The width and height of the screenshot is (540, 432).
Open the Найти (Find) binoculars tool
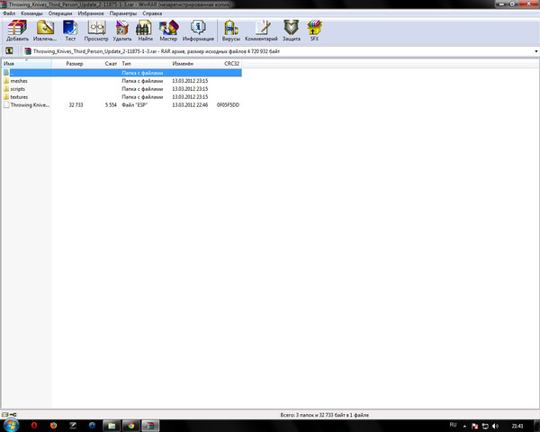pos(145,31)
